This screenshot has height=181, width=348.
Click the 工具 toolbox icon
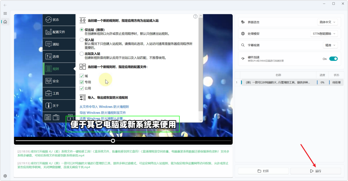tap(49, 93)
